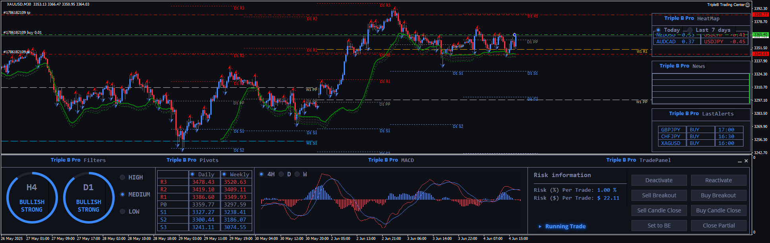The height and width of the screenshot is (243, 770).
Task: Minimize the TradePanel with the dash icon
Action: 739,161
